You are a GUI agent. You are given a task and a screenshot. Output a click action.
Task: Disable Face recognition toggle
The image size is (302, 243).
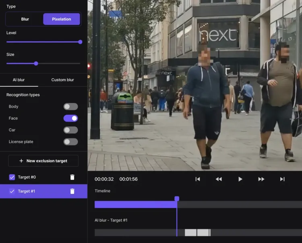(x=70, y=118)
